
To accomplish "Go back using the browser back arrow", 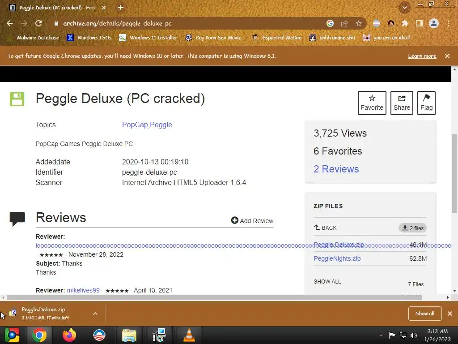I will (x=10, y=23).
